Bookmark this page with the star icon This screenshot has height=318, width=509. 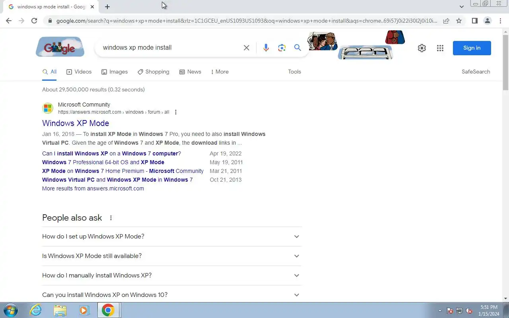point(459,21)
